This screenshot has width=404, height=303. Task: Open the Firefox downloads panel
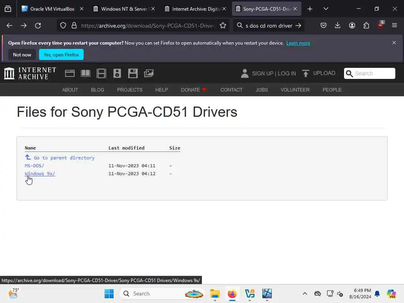[x=338, y=25]
